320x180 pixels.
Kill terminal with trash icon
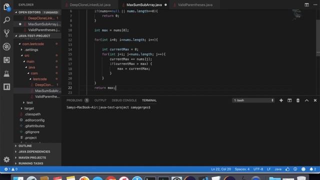pyautogui.click(x=298, y=100)
